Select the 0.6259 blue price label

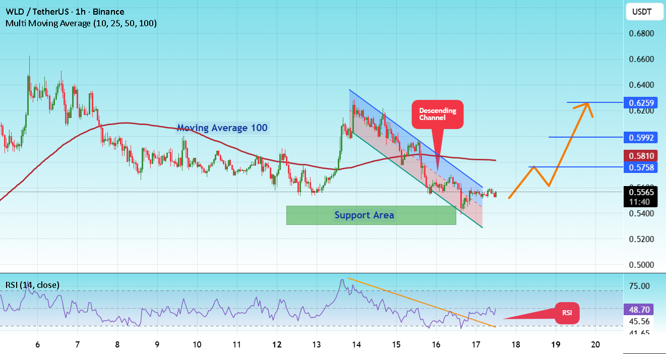[641, 102]
